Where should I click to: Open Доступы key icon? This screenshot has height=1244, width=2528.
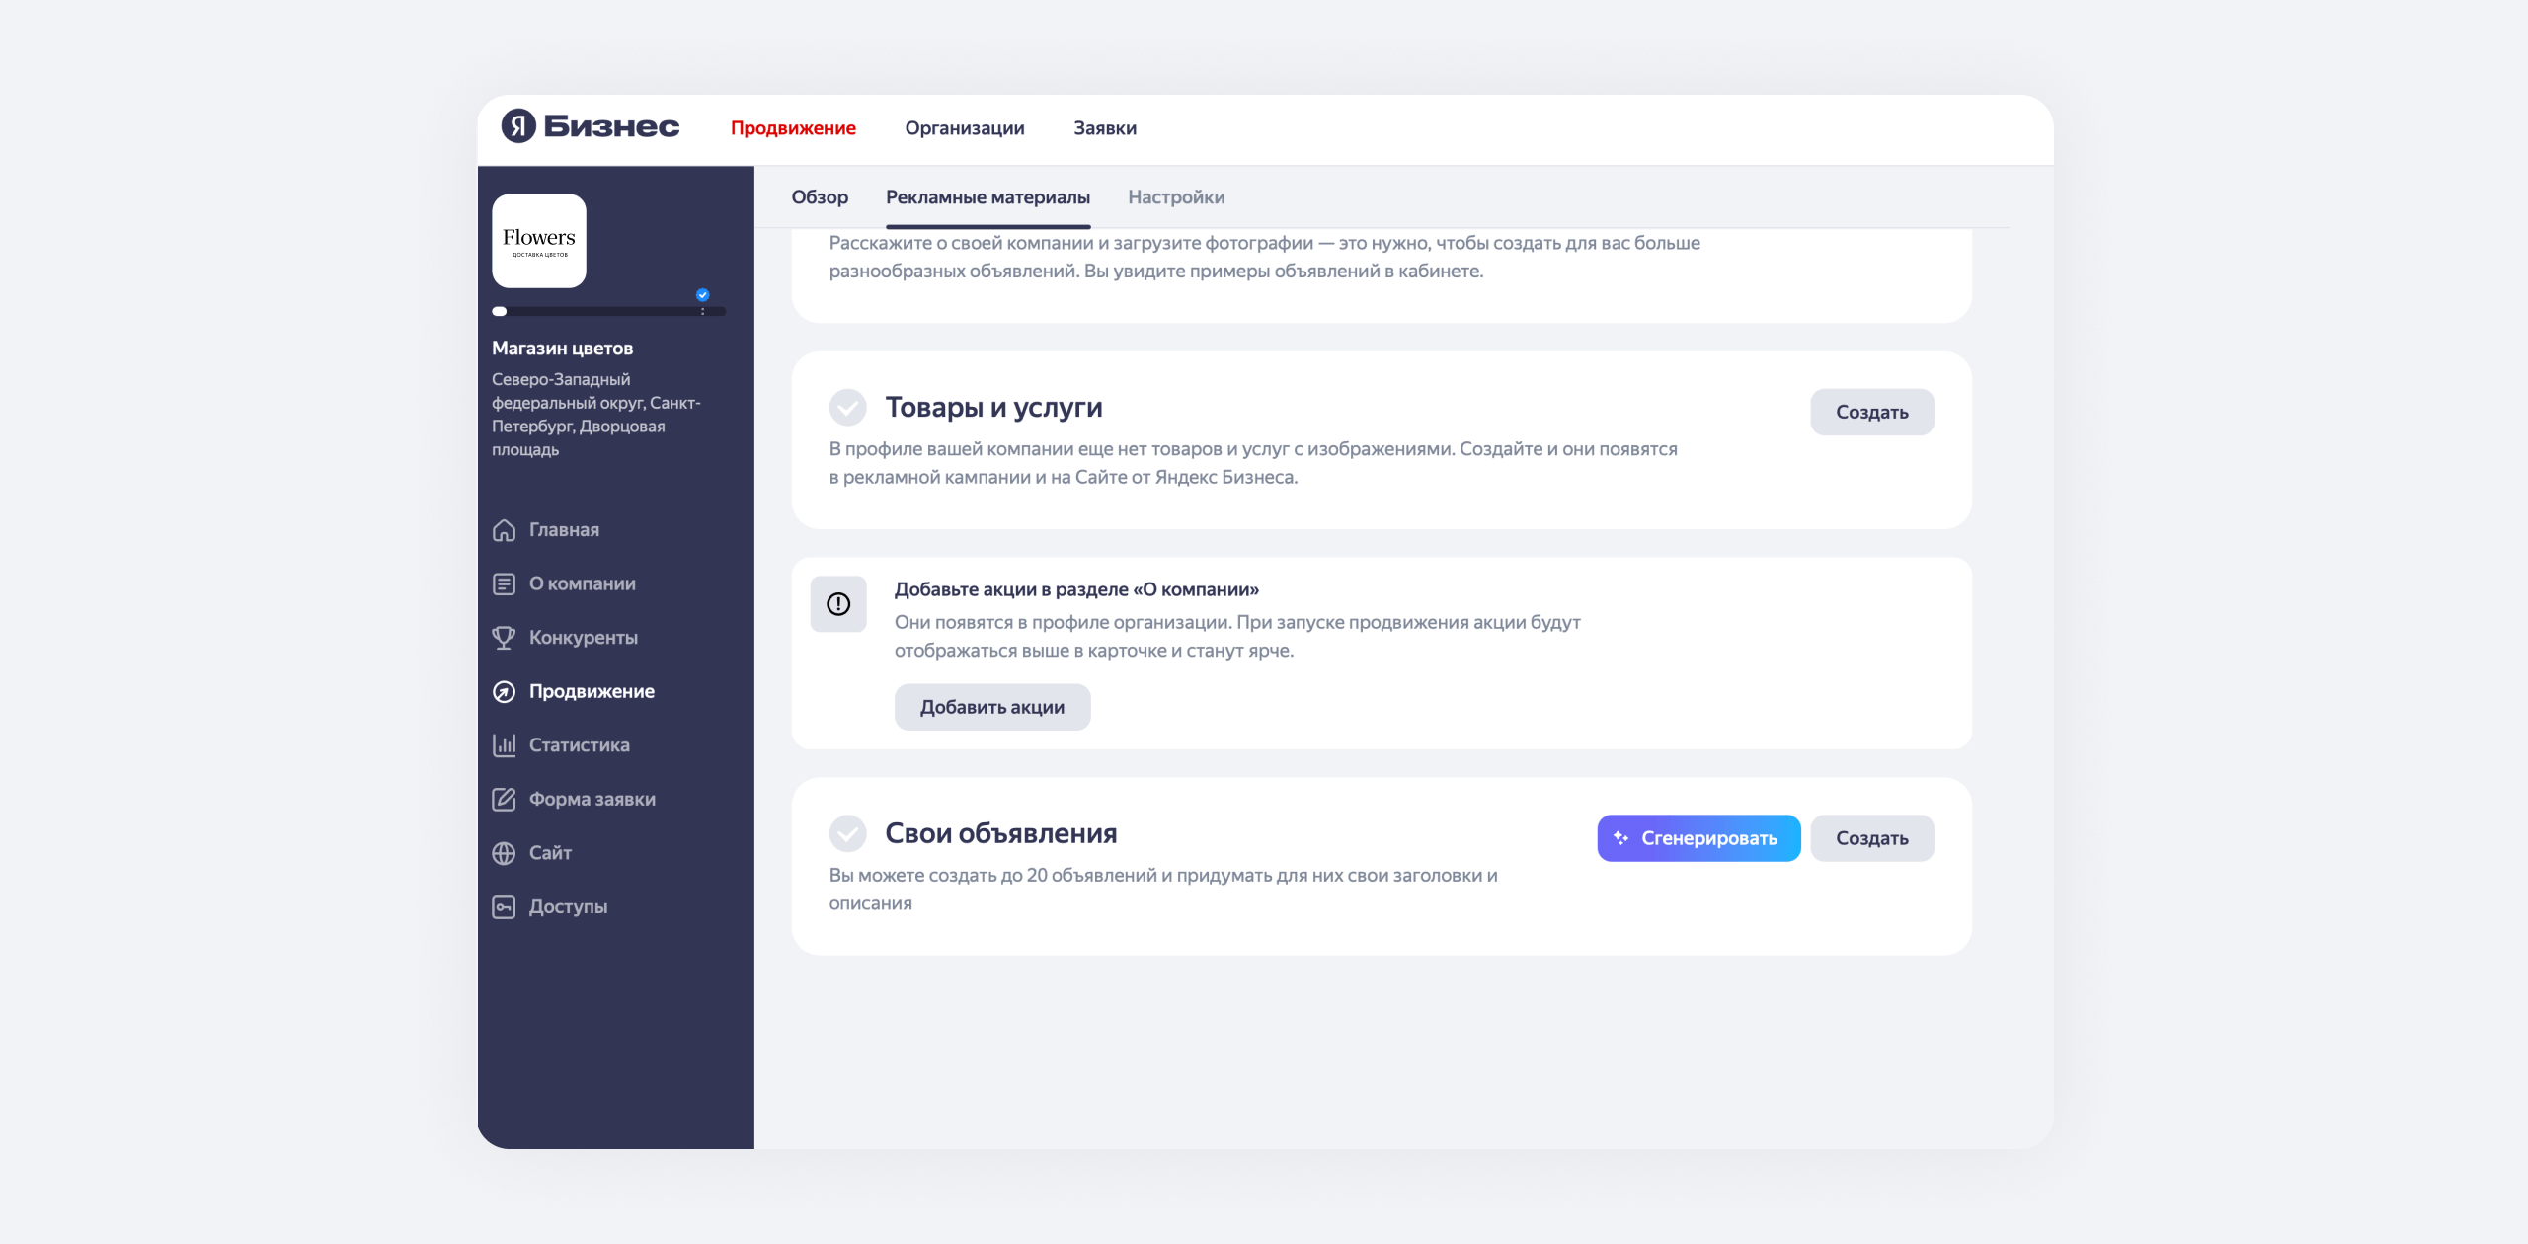click(x=504, y=906)
